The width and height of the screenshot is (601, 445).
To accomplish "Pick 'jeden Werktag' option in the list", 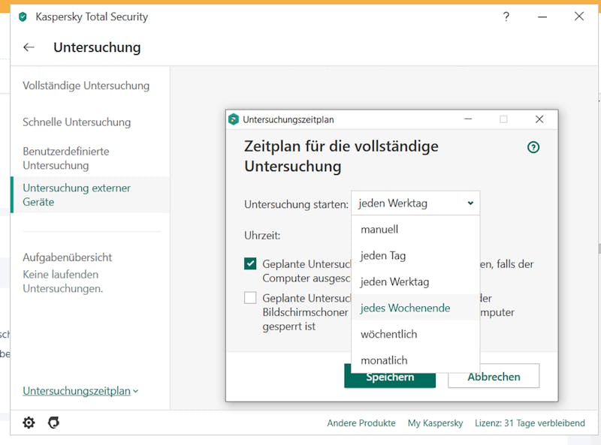I will coord(415,282).
